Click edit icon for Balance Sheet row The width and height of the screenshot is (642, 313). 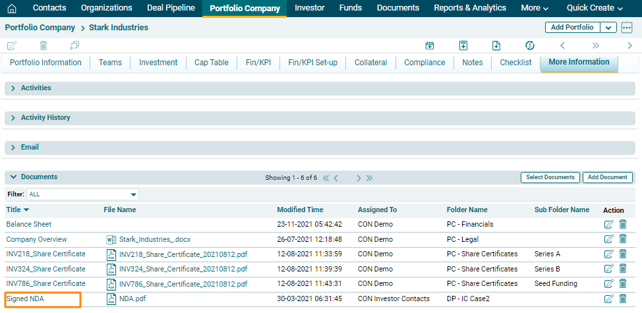pyautogui.click(x=608, y=225)
